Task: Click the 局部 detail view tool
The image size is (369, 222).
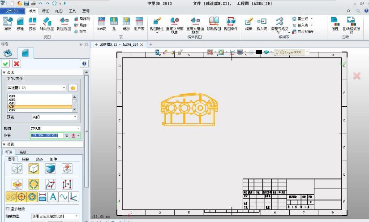Action: (x=81, y=25)
